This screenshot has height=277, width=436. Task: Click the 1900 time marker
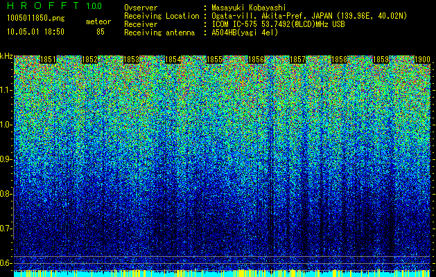pos(422,60)
